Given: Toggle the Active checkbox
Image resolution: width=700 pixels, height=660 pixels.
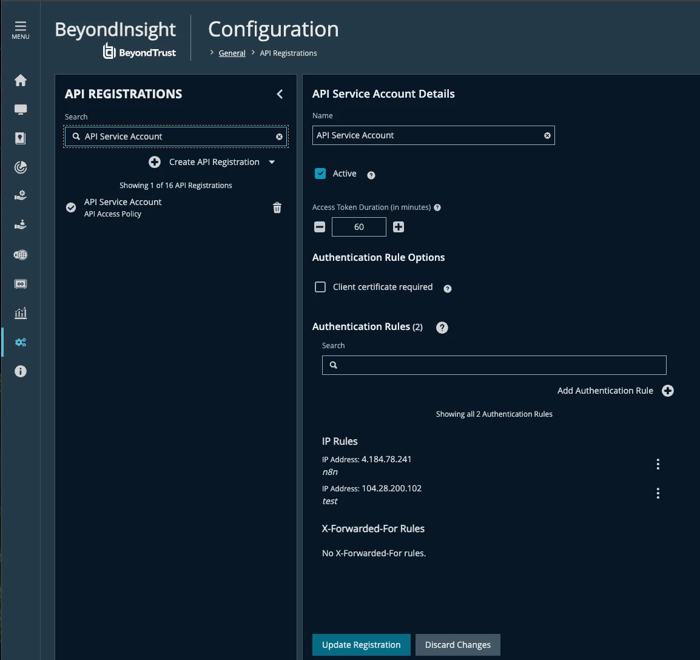Looking at the screenshot, I should [320, 173].
